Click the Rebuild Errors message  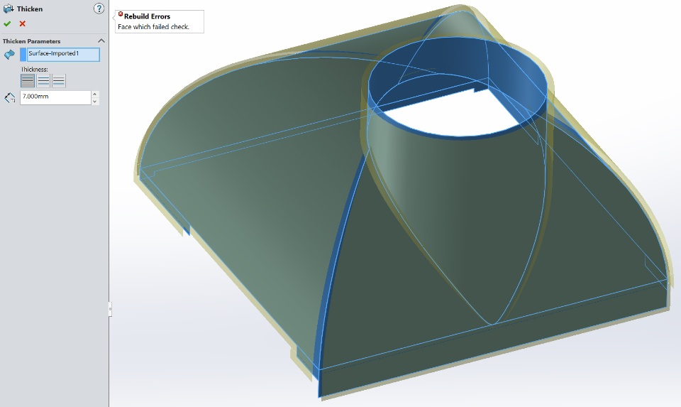click(160, 21)
